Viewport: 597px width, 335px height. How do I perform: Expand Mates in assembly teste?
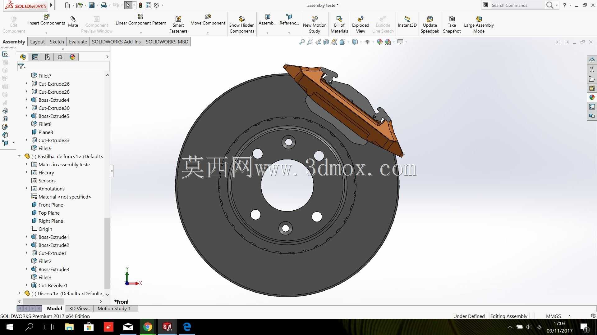(27, 164)
